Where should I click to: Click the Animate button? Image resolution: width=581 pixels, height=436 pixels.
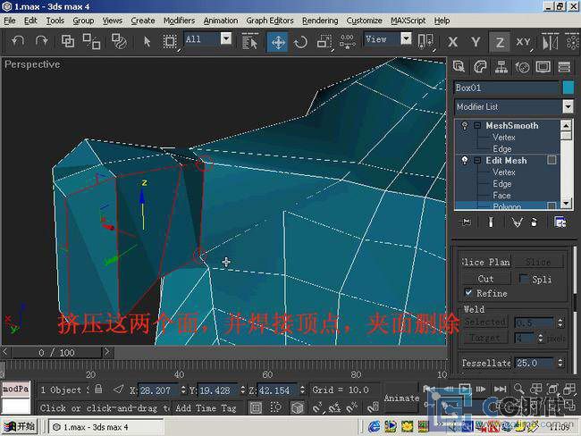pyautogui.click(x=401, y=398)
